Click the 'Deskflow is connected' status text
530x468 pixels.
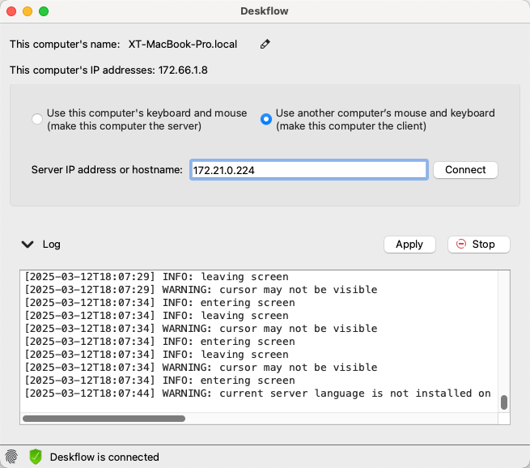pyautogui.click(x=104, y=457)
